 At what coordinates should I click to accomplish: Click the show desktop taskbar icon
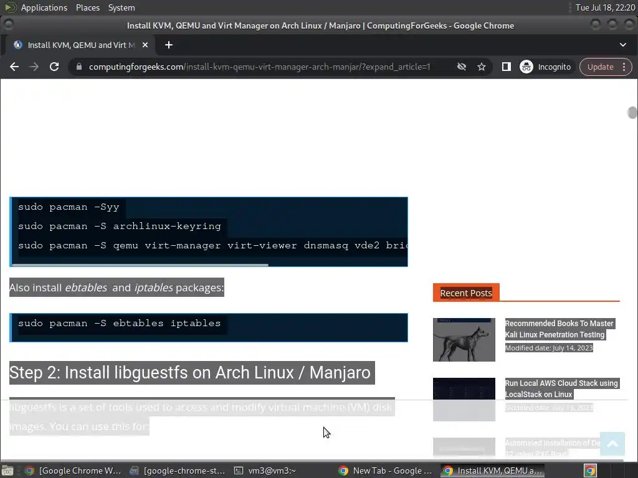7,471
